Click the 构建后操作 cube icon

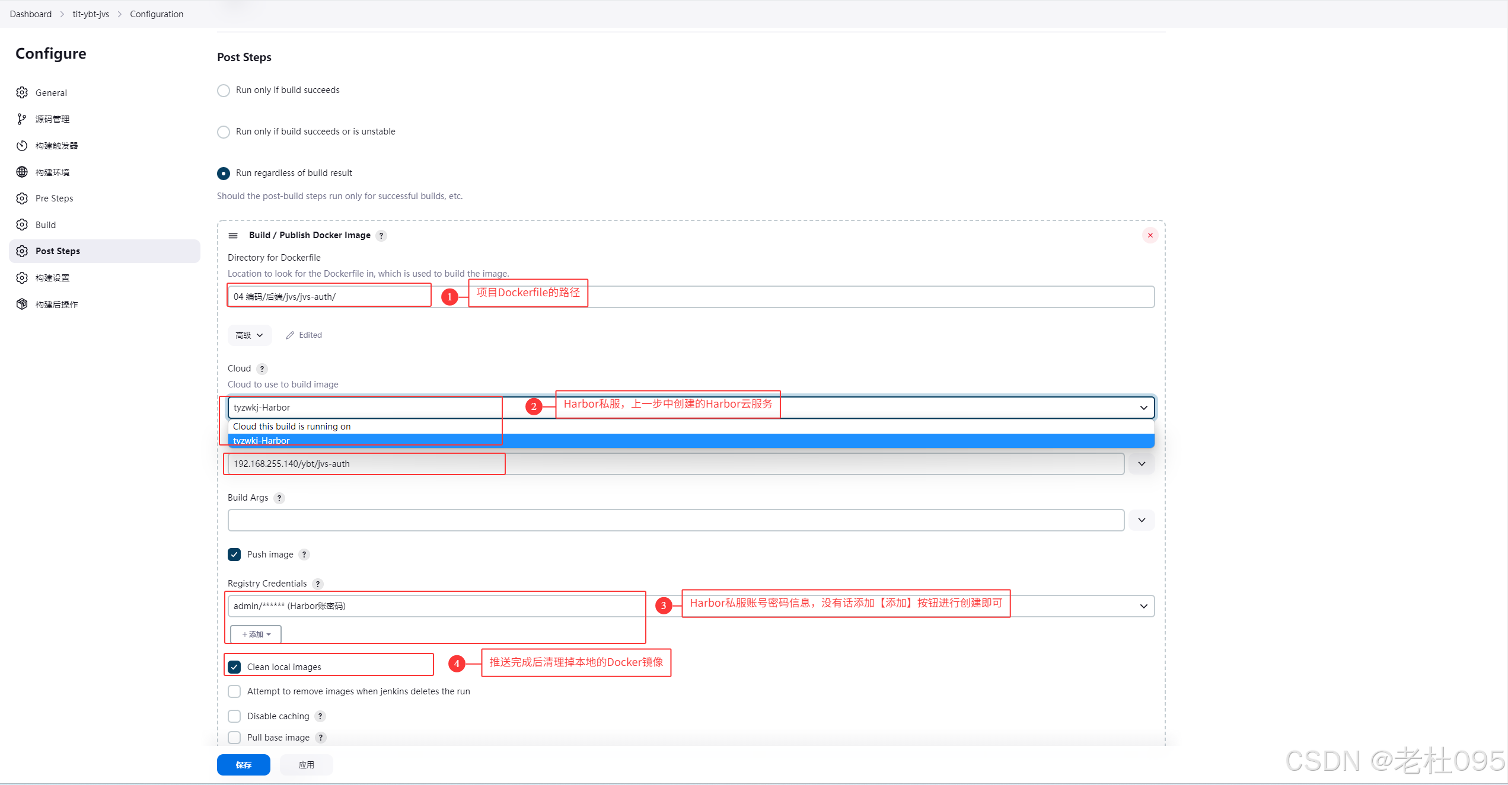pyautogui.click(x=22, y=304)
